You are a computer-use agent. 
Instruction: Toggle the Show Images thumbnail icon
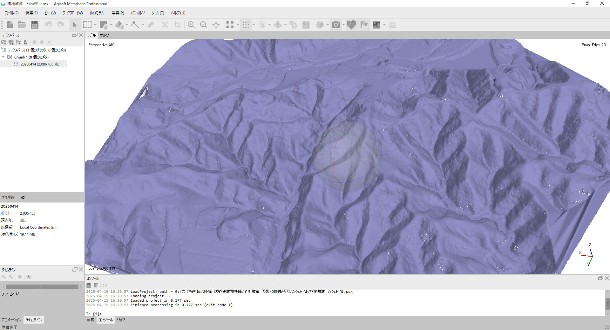tap(306, 25)
